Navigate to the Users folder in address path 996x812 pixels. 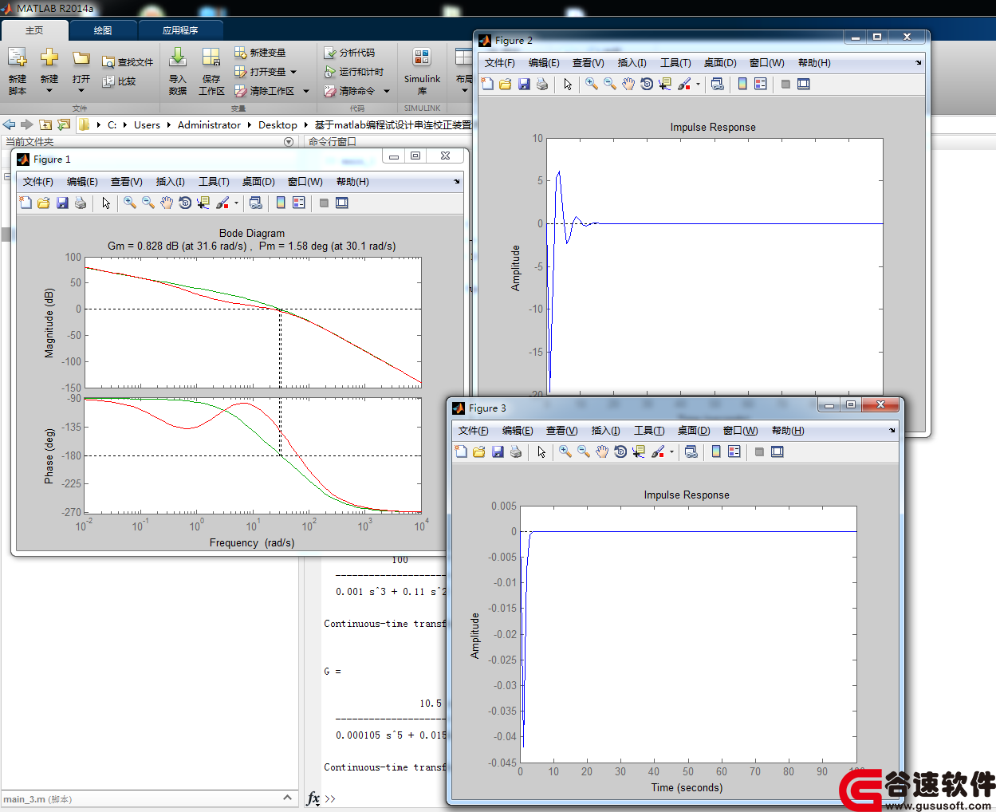(x=147, y=124)
